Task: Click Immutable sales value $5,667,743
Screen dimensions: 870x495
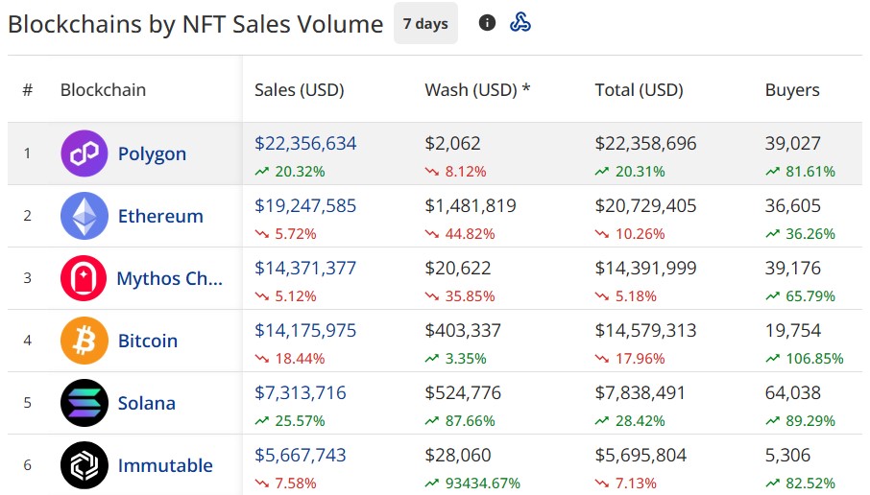Action: click(x=300, y=456)
